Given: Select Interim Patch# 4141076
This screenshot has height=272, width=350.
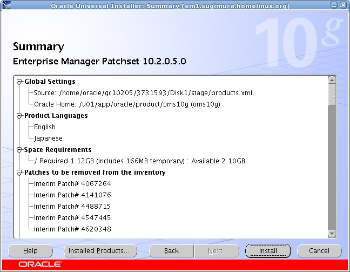Looking at the screenshot, I should [x=72, y=195].
